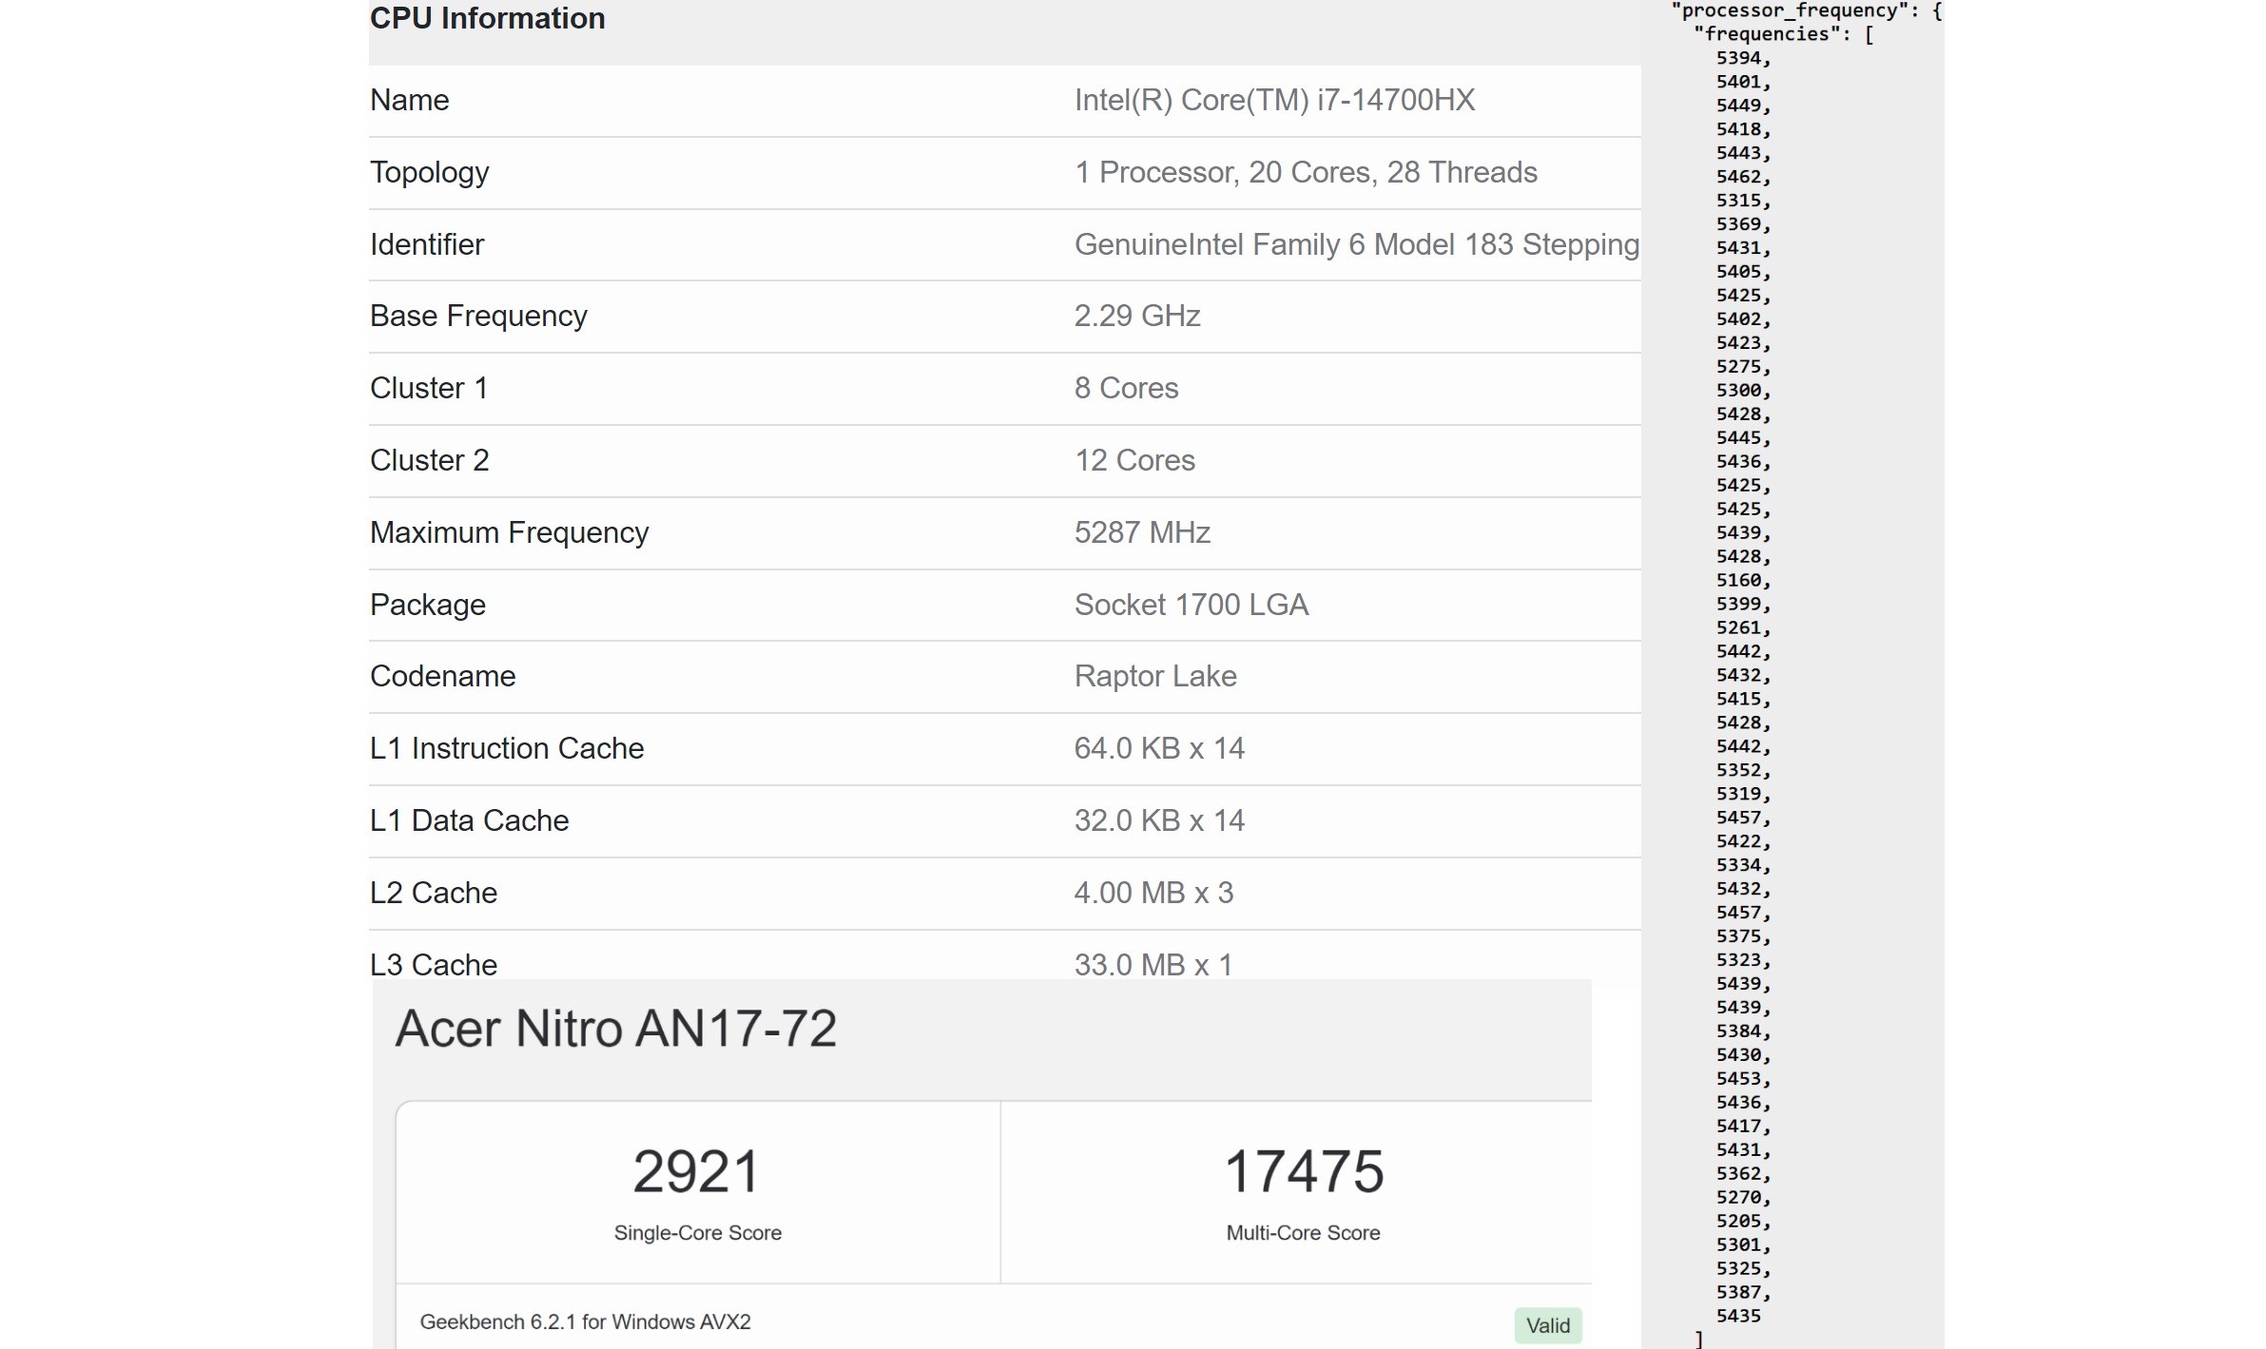The image size is (2266, 1349).
Task: Select the '33.0 MB x 1' value
Action: 1153,964
